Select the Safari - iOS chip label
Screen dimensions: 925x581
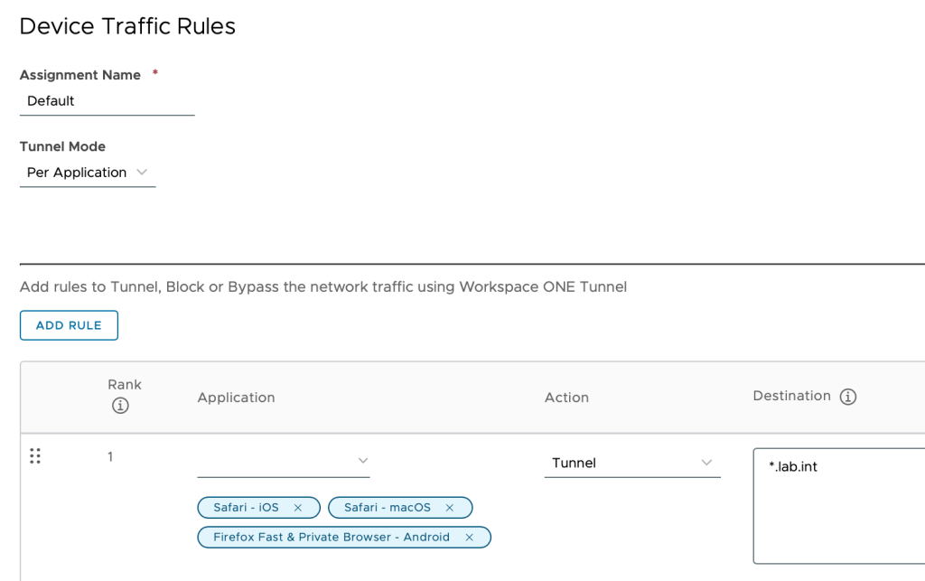point(246,508)
